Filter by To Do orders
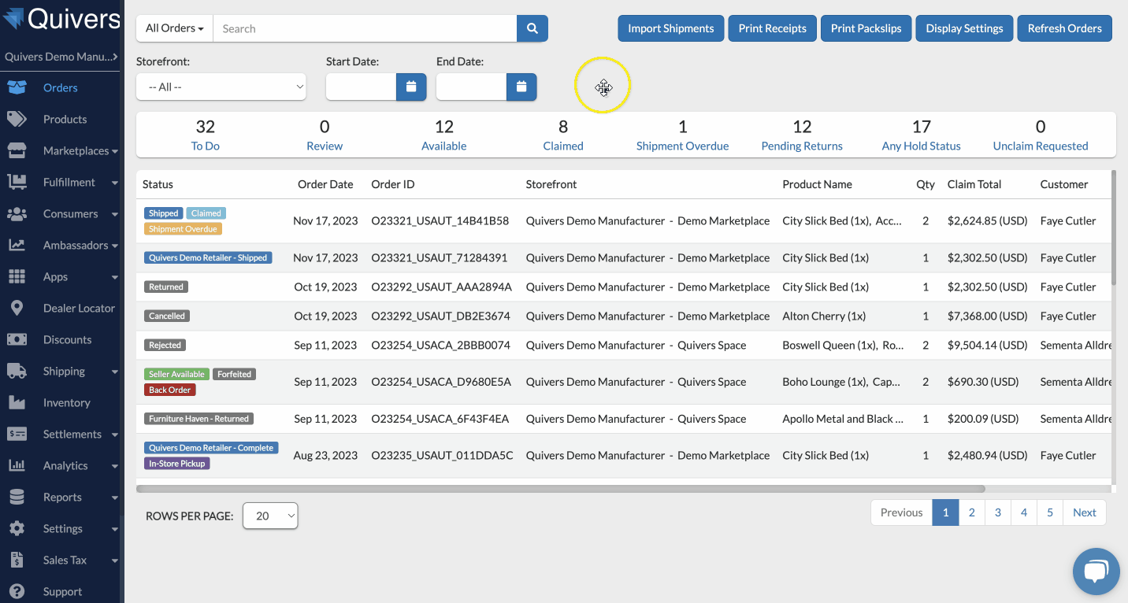 coord(206,135)
